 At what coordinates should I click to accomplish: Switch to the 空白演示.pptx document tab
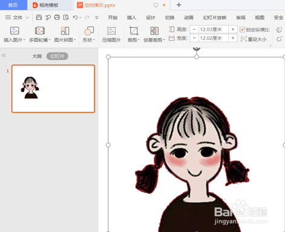122,5
